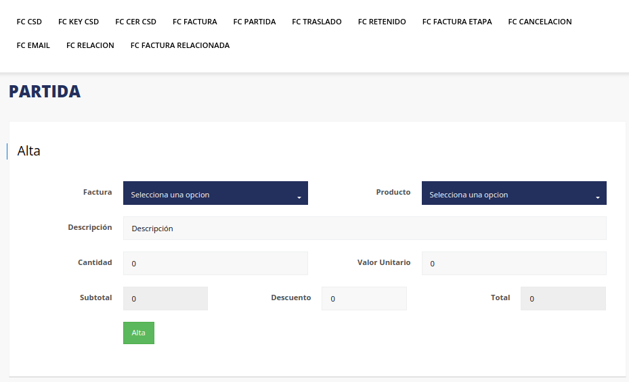The height and width of the screenshot is (382, 629).
Task: Click the Total field
Action: point(563,299)
